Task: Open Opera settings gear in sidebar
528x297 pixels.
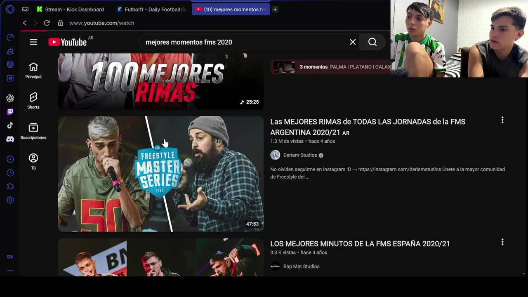Action: click(x=10, y=200)
